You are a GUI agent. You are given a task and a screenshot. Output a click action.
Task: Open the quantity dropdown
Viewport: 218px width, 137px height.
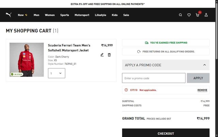click(57, 73)
